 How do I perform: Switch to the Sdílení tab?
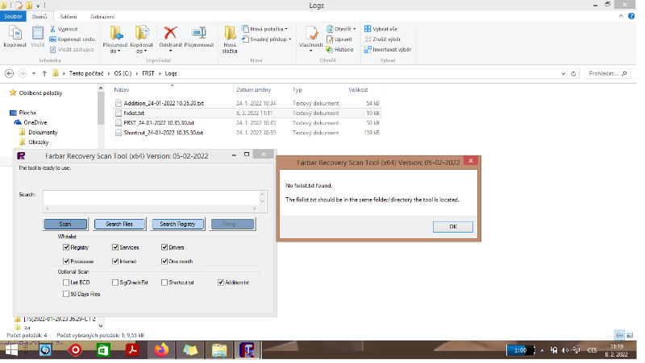click(69, 17)
